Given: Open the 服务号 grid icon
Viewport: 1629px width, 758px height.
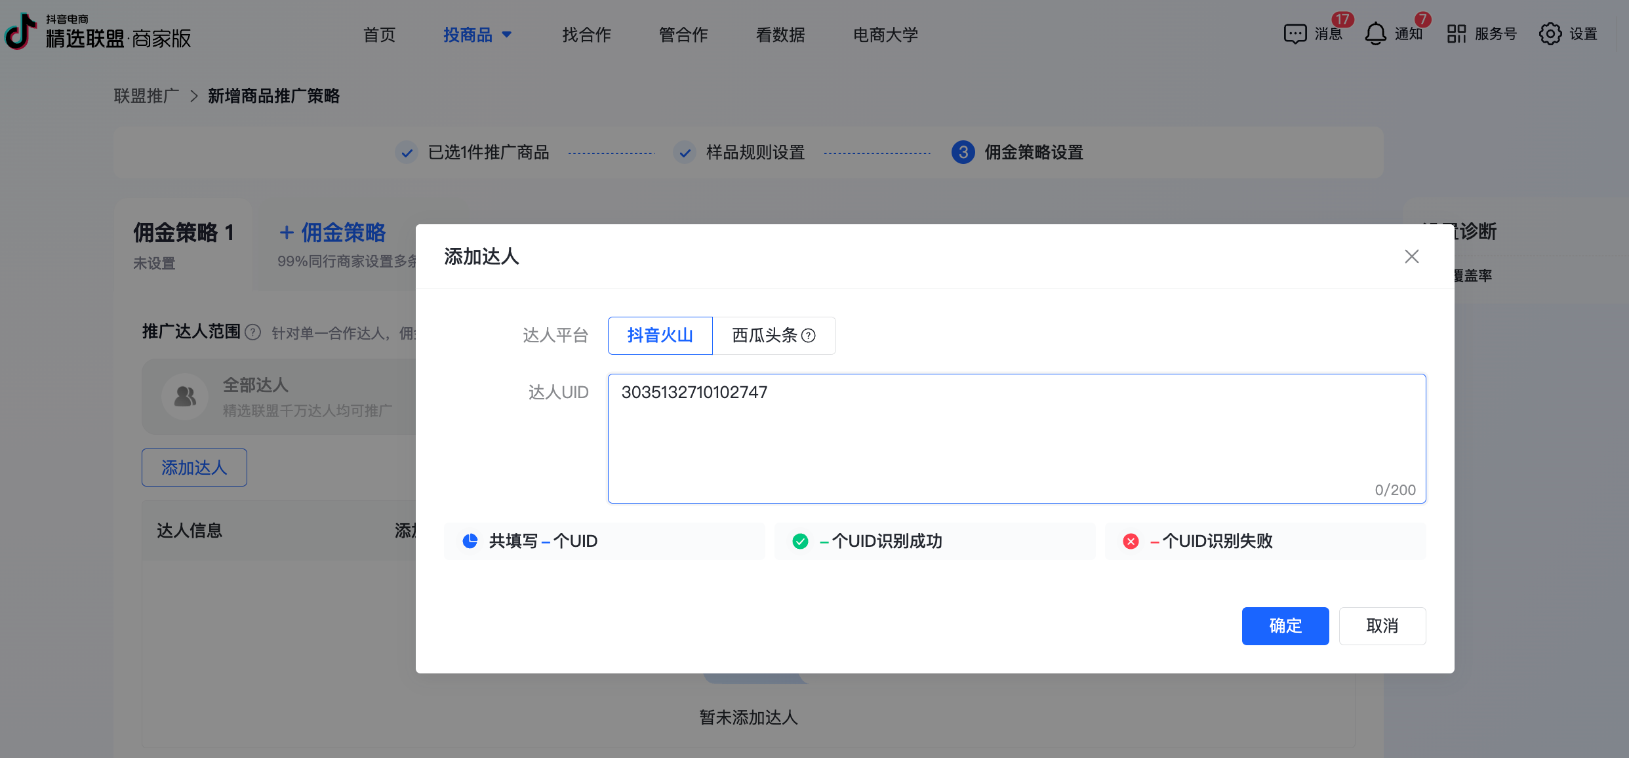Looking at the screenshot, I should tap(1456, 34).
